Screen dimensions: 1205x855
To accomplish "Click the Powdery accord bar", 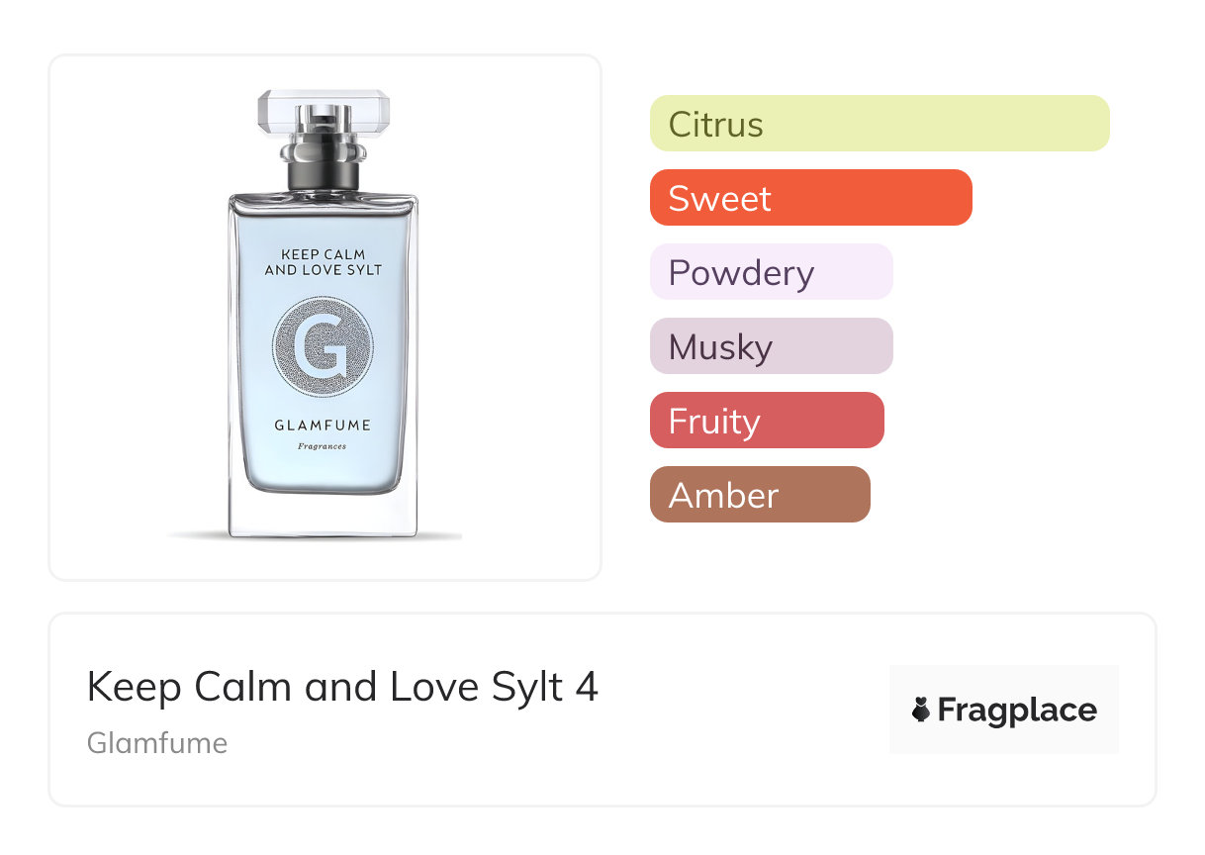I will (772, 272).
